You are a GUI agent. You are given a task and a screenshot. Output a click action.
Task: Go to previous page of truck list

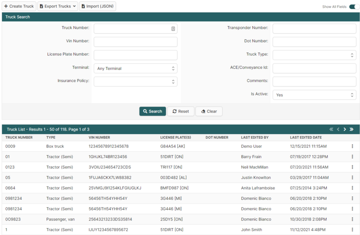pos(338,129)
